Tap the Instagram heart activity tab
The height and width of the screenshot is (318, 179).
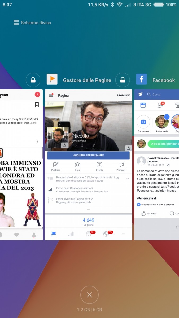tap(16, 235)
